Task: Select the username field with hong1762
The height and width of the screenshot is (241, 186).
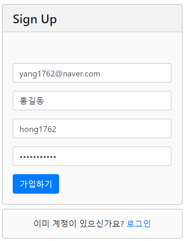Action: [x=92, y=128]
